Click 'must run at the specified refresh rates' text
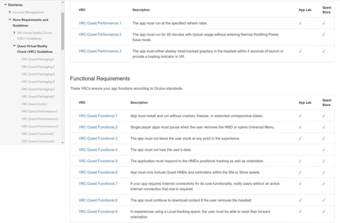 [170, 23]
